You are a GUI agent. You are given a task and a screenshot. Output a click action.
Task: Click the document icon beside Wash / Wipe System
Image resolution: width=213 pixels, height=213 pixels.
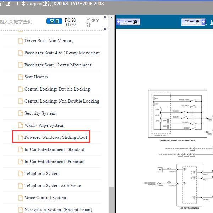point(21,125)
